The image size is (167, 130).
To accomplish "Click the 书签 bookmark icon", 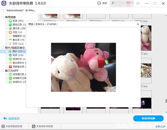I will click(x=10, y=32).
